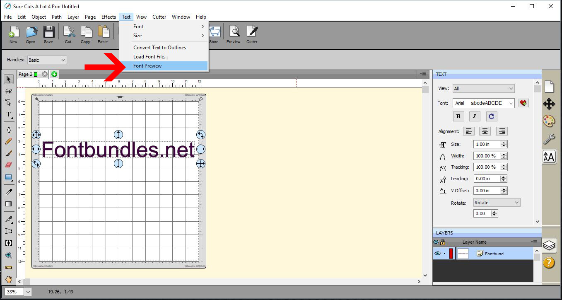The height and width of the screenshot is (300, 562).
Task: Open the Layers panel options menu arrow
Action: point(534,242)
